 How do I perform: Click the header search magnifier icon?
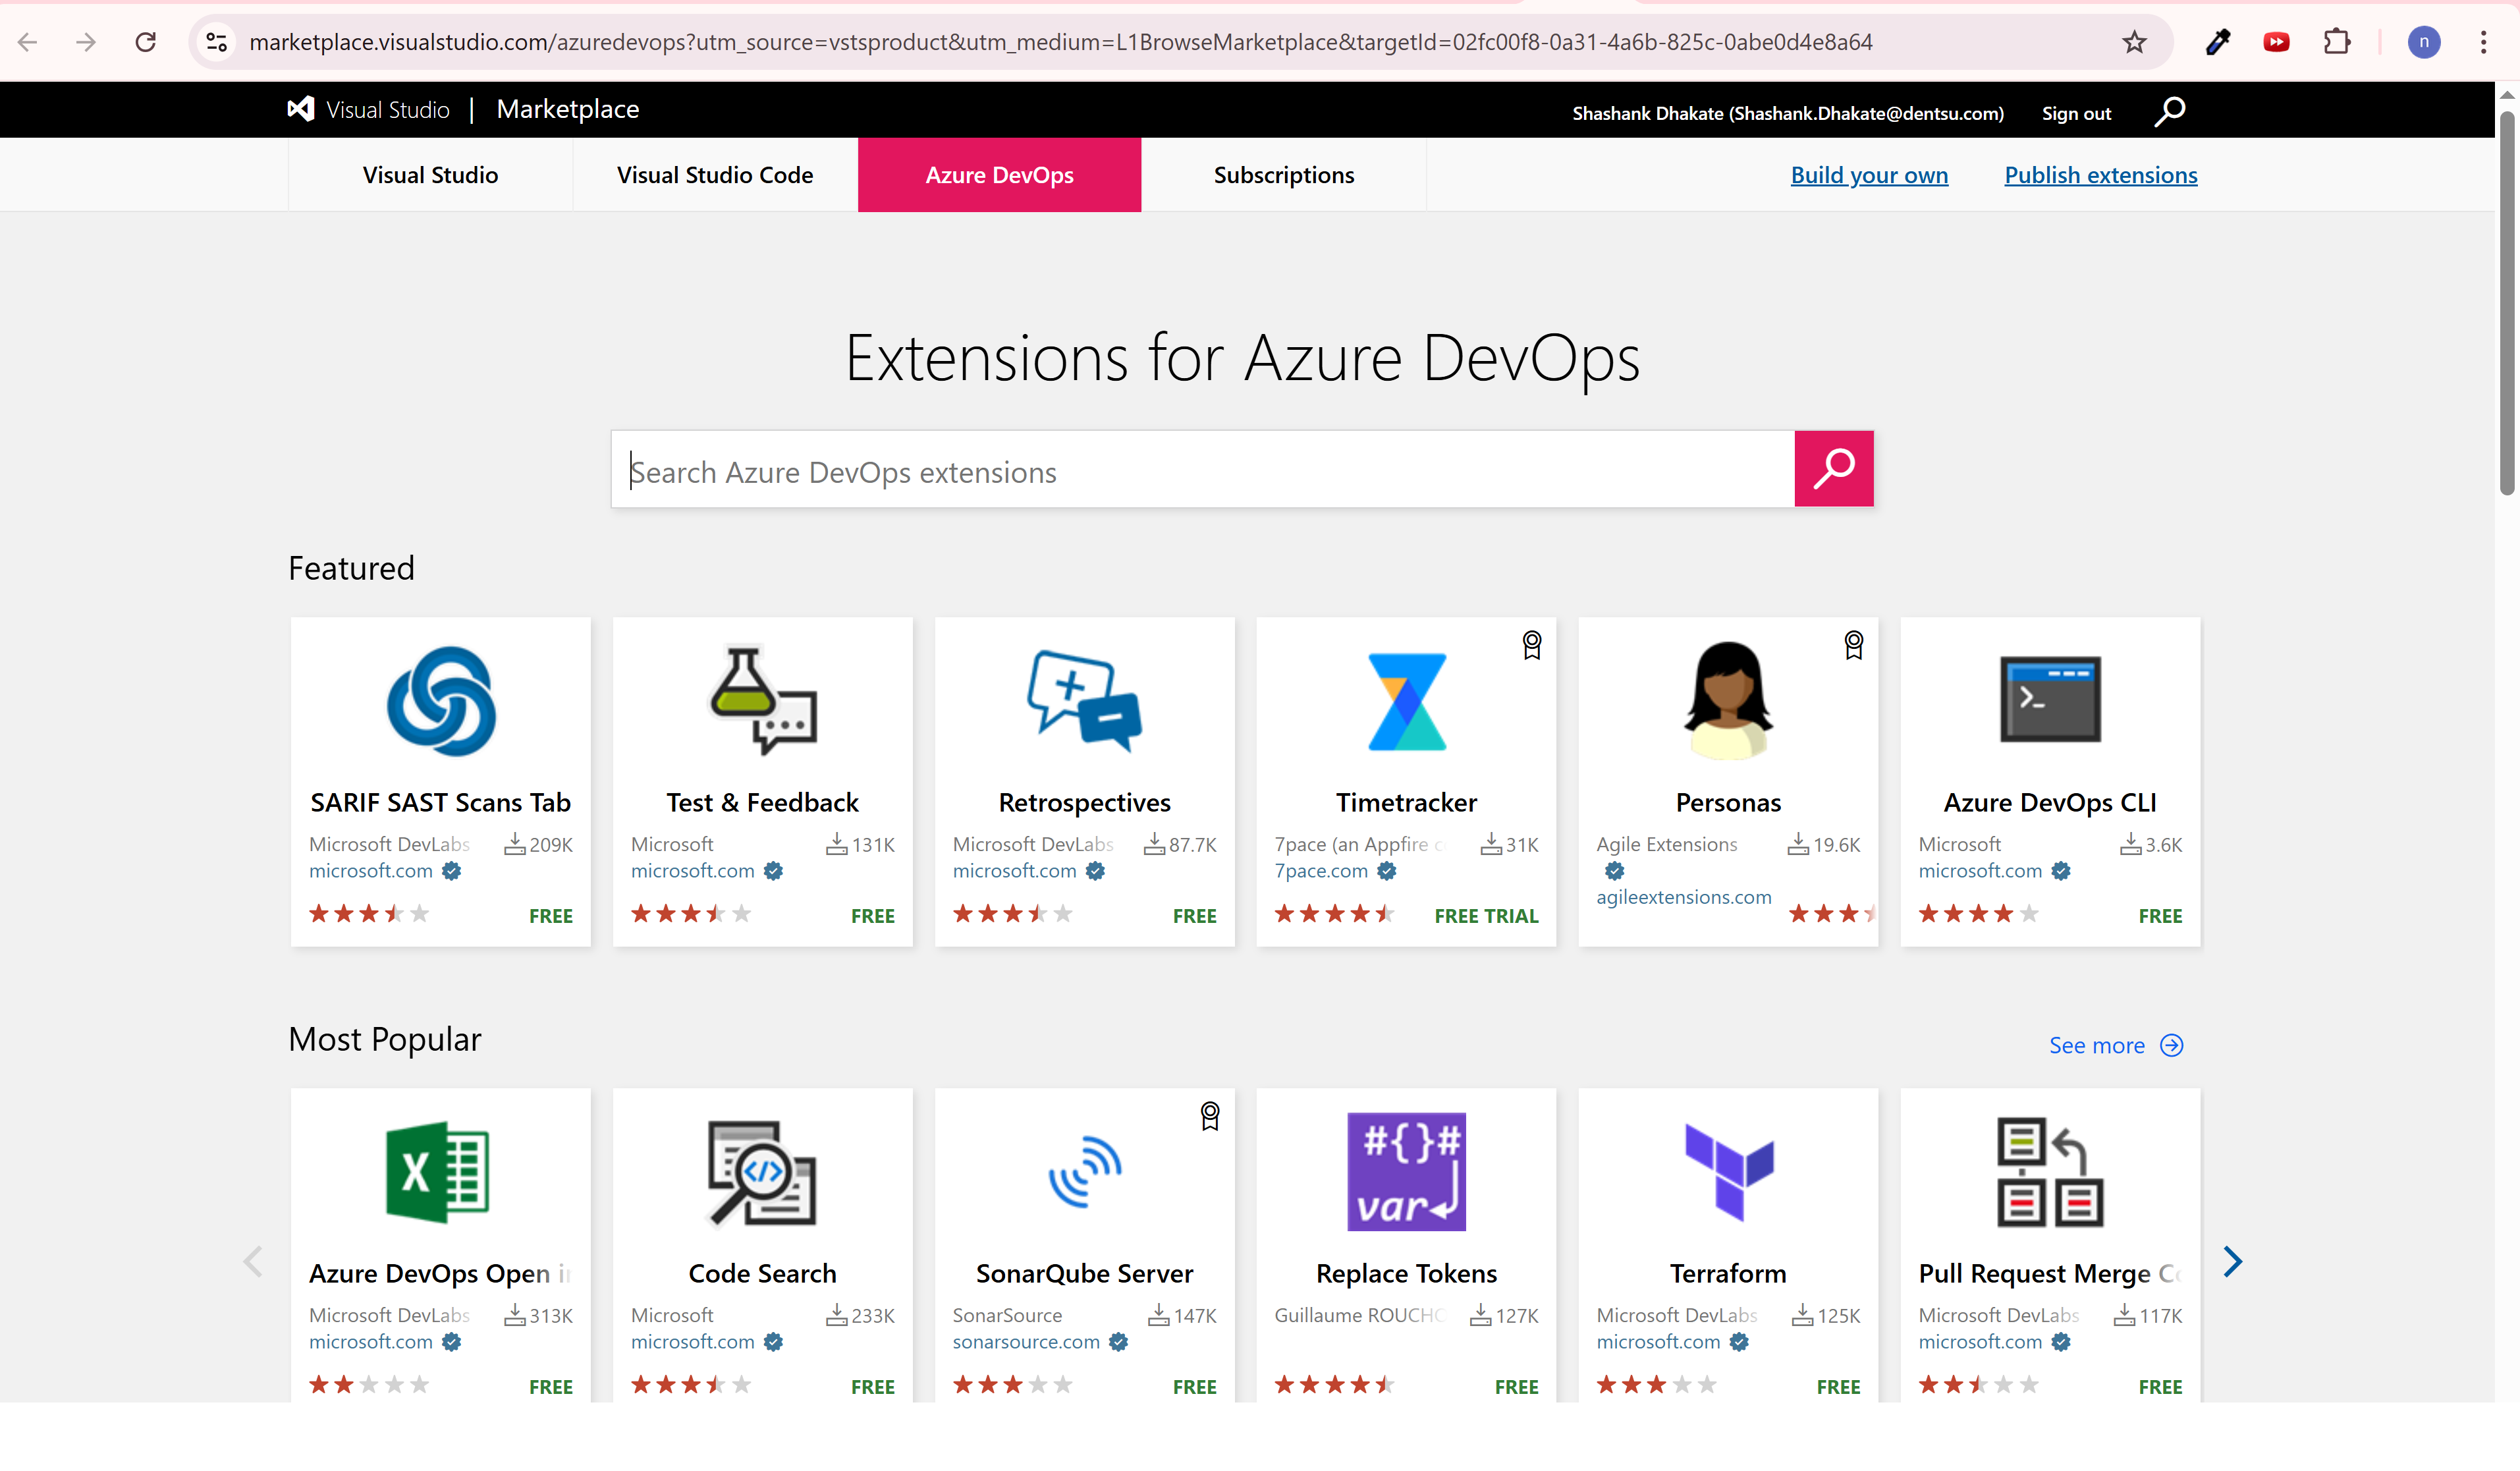click(2169, 111)
